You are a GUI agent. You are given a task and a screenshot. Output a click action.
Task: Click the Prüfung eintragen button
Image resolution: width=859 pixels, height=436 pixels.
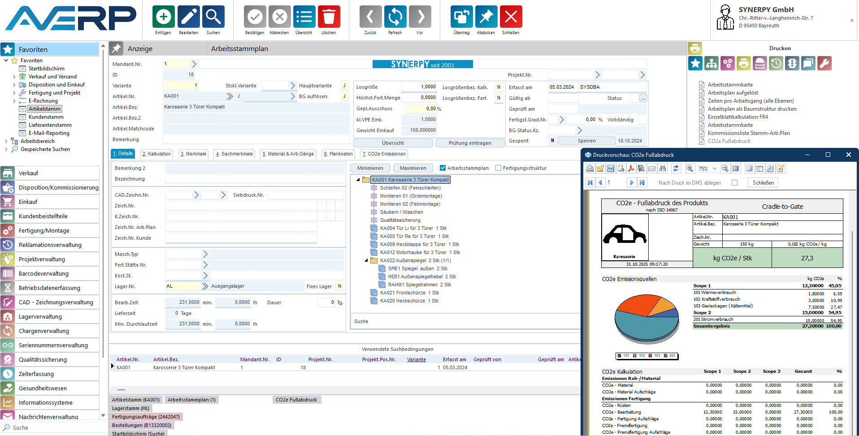tap(470, 143)
